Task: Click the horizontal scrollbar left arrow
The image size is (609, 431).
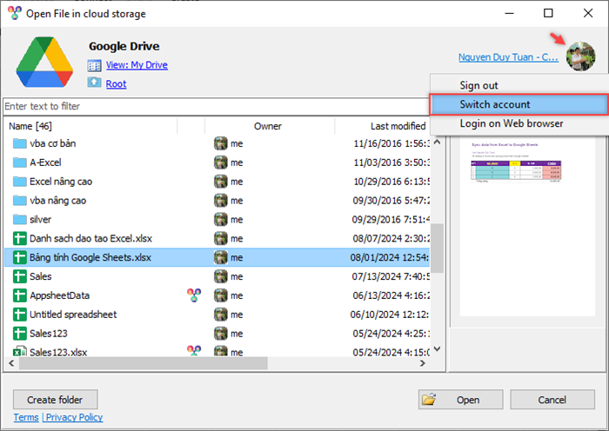Action: pyautogui.click(x=11, y=363)
